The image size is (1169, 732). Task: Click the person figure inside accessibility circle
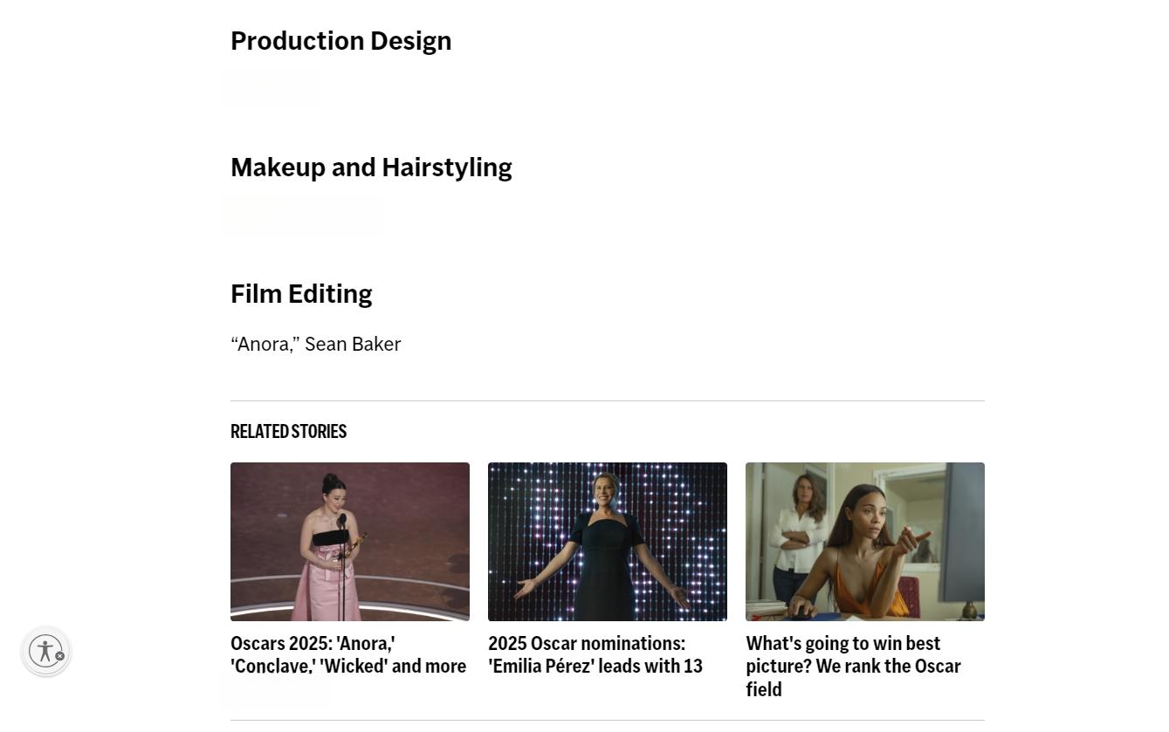45,651
